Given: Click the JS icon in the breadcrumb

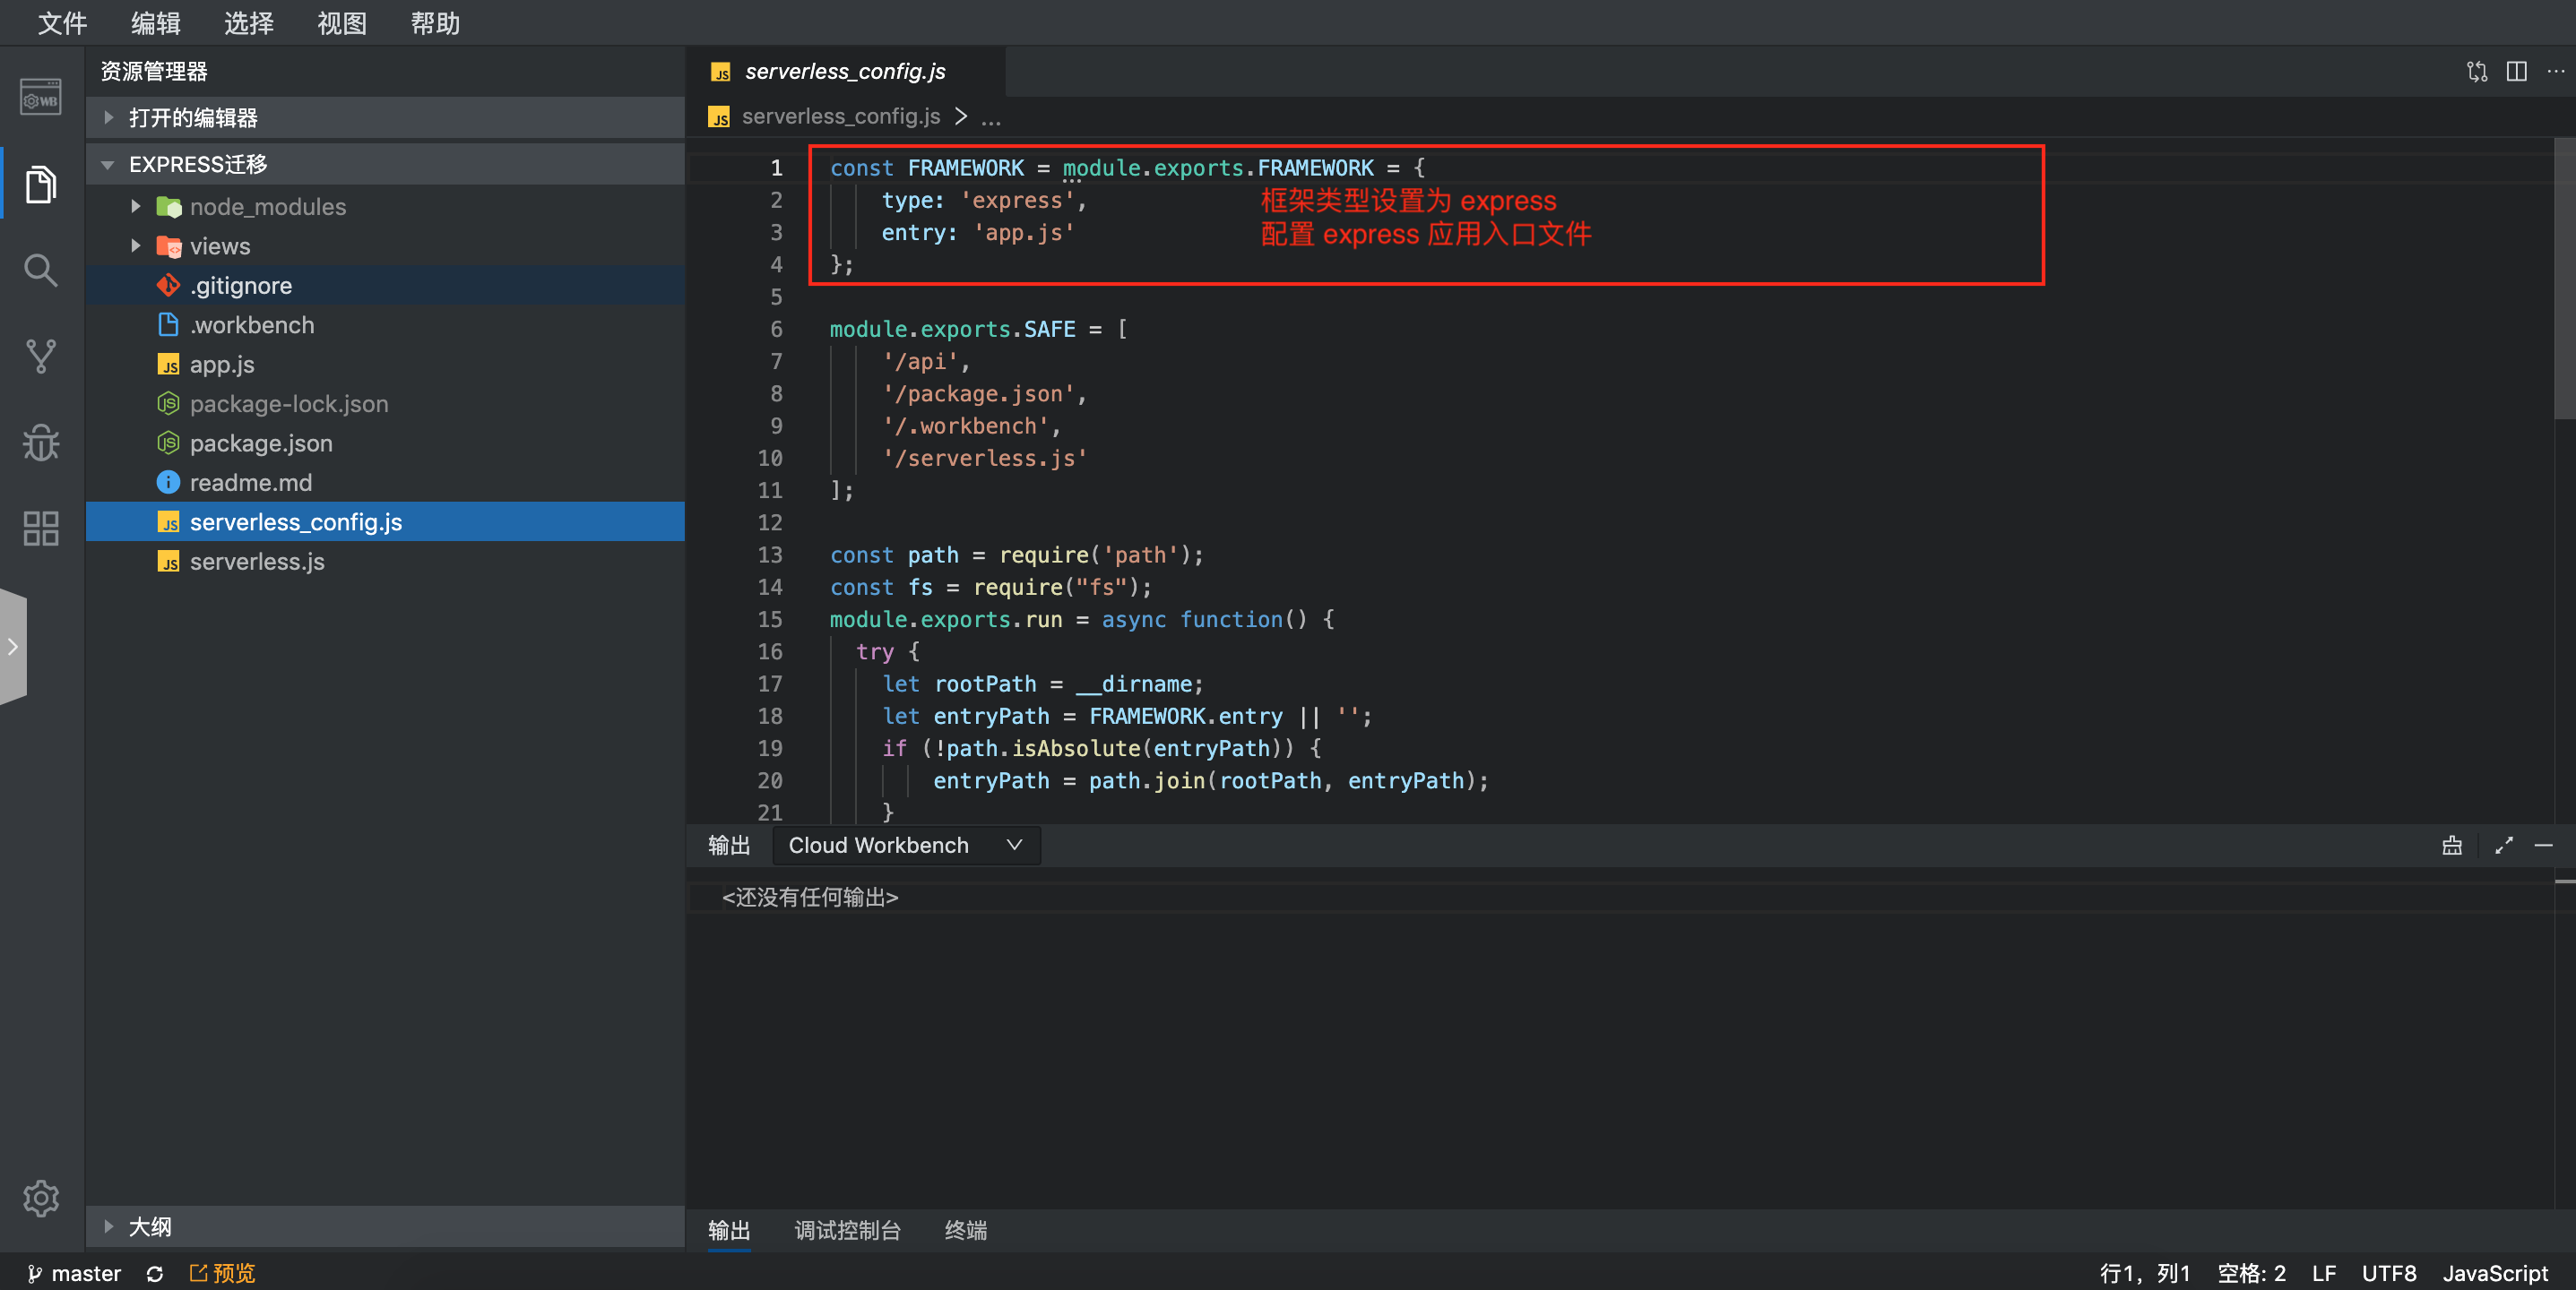Looking at the screenshot, I should (719, 117).
